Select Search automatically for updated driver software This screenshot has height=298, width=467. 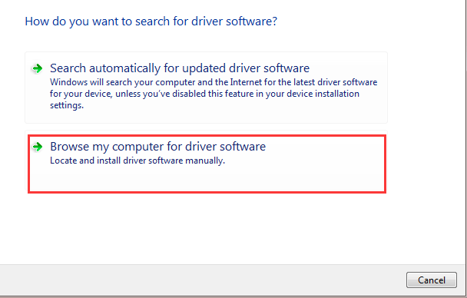180,68
